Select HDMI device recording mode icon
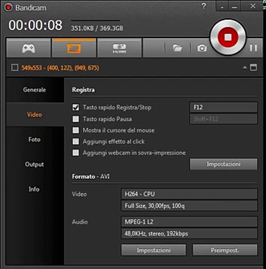The height and width of the screenshot is (269, 266). coord(120,48)
